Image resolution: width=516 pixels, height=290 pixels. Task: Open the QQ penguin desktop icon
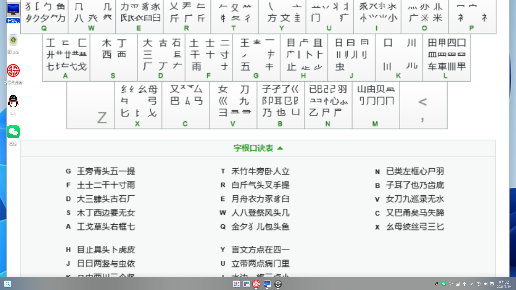(13, 105)
